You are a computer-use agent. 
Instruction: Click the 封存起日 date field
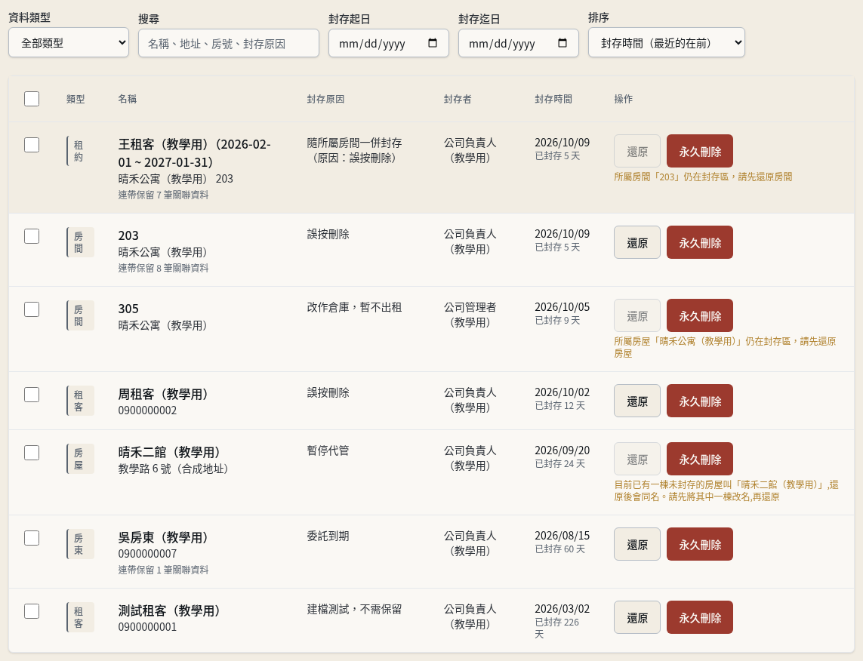pyautogui.click(x=389, y=43)
